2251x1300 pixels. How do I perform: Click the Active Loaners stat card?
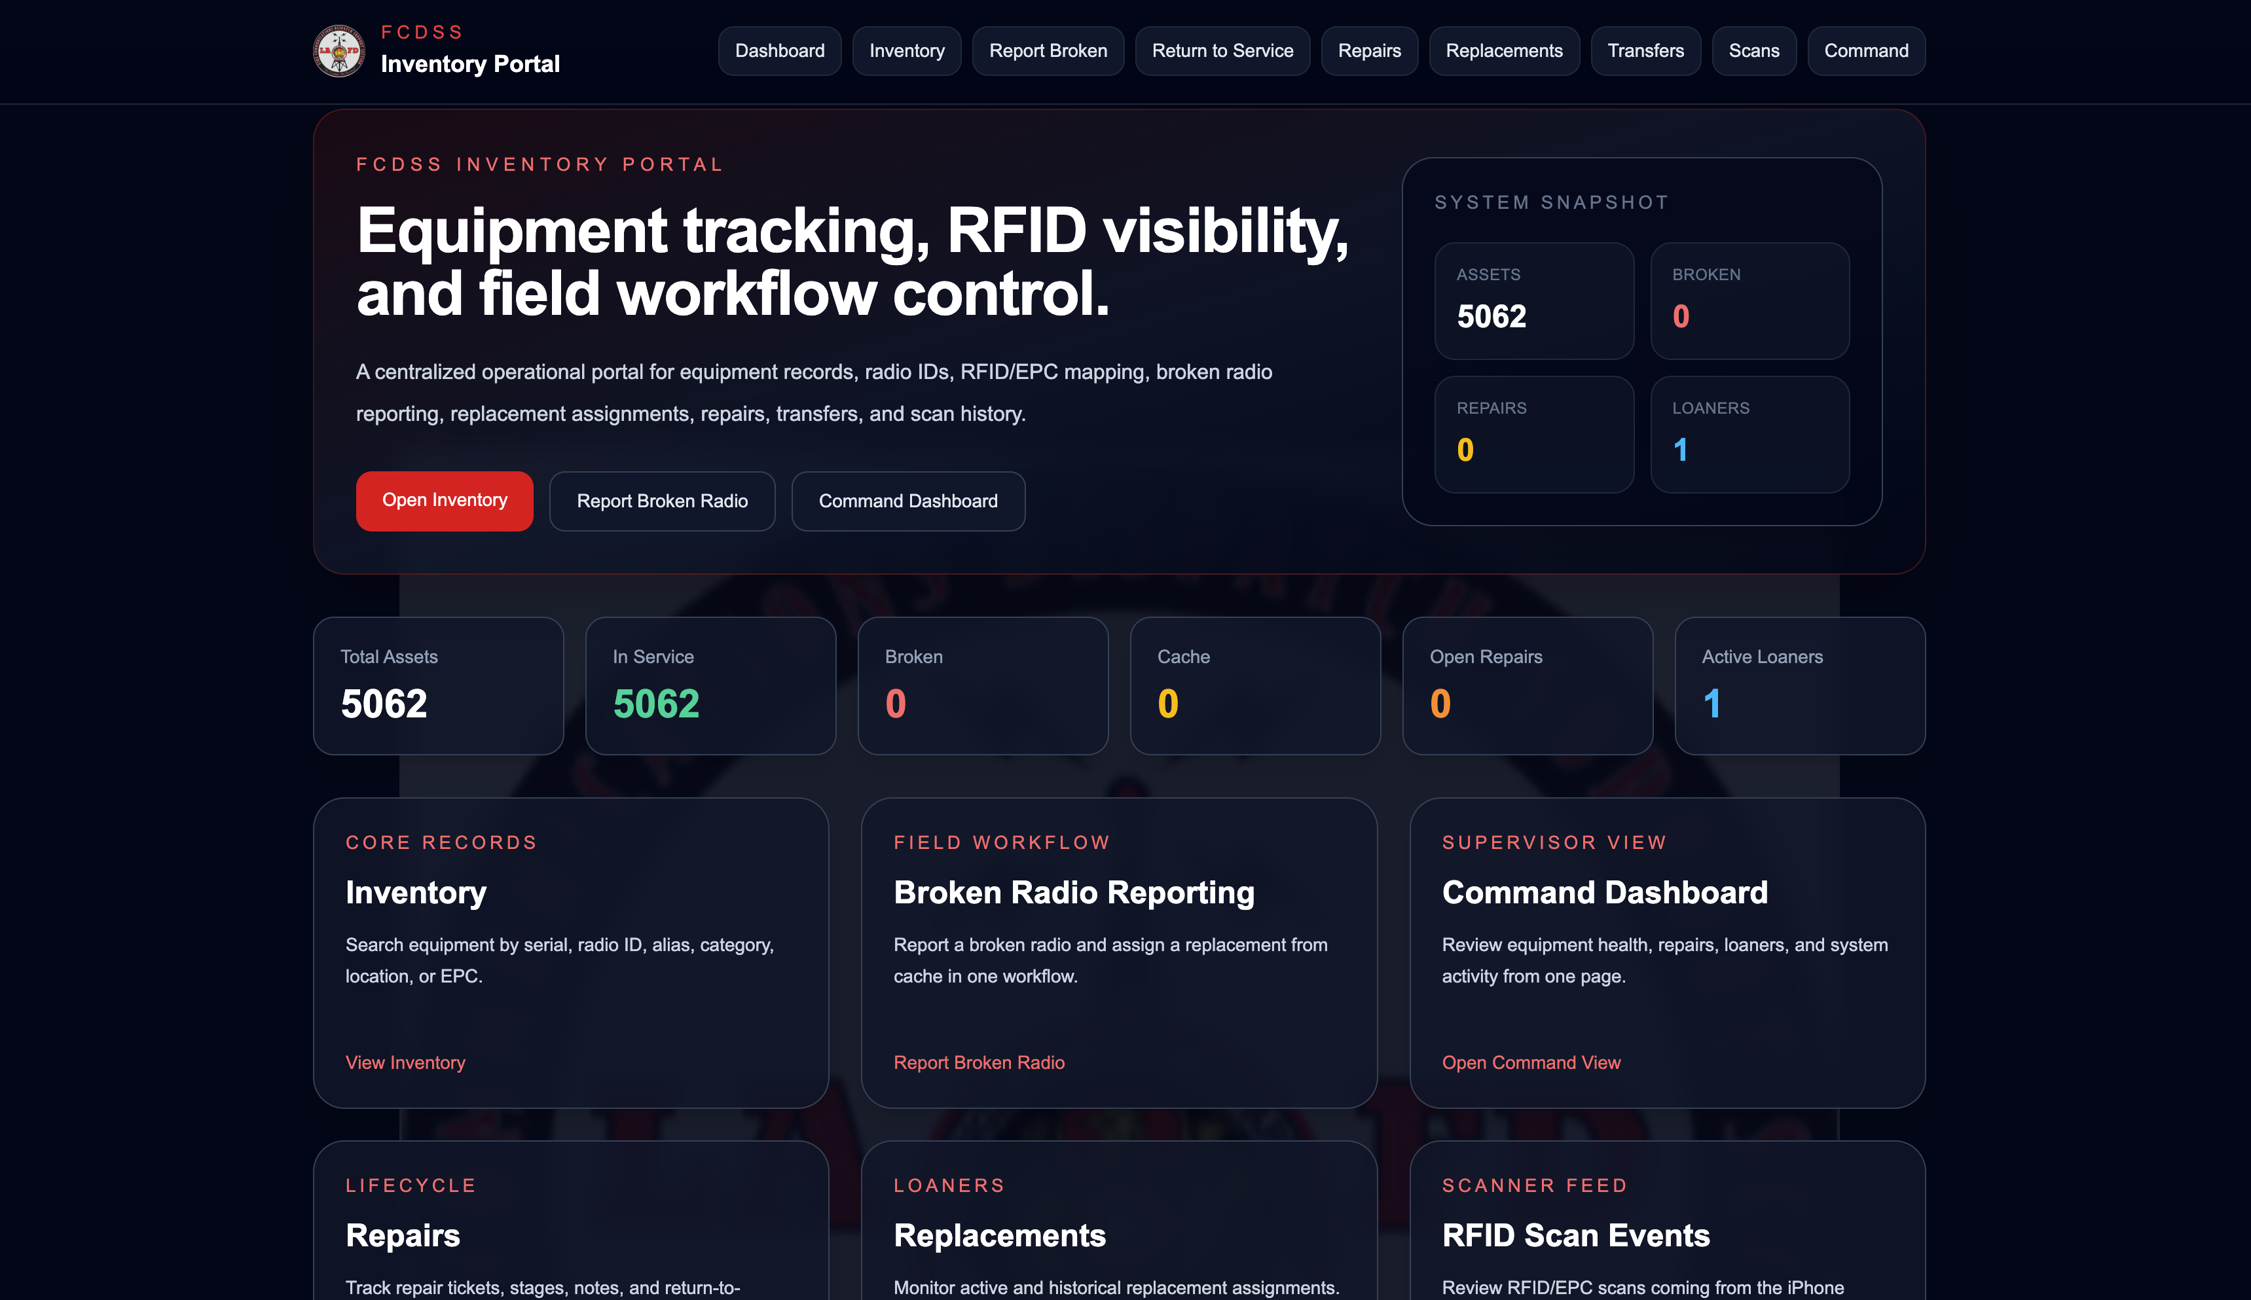click(1800, 686)
